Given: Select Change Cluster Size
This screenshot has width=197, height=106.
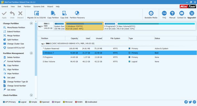Looking at the screenshot, I should coord(14,44).
